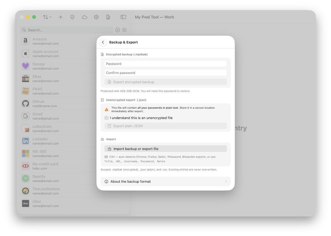Select the HSBC credit card icon
331x236 pixels.
click(x=26, y=166)
